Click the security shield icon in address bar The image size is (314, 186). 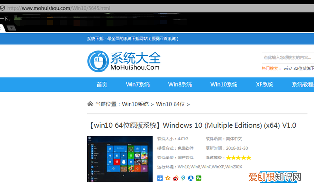[x=2, y=8]
